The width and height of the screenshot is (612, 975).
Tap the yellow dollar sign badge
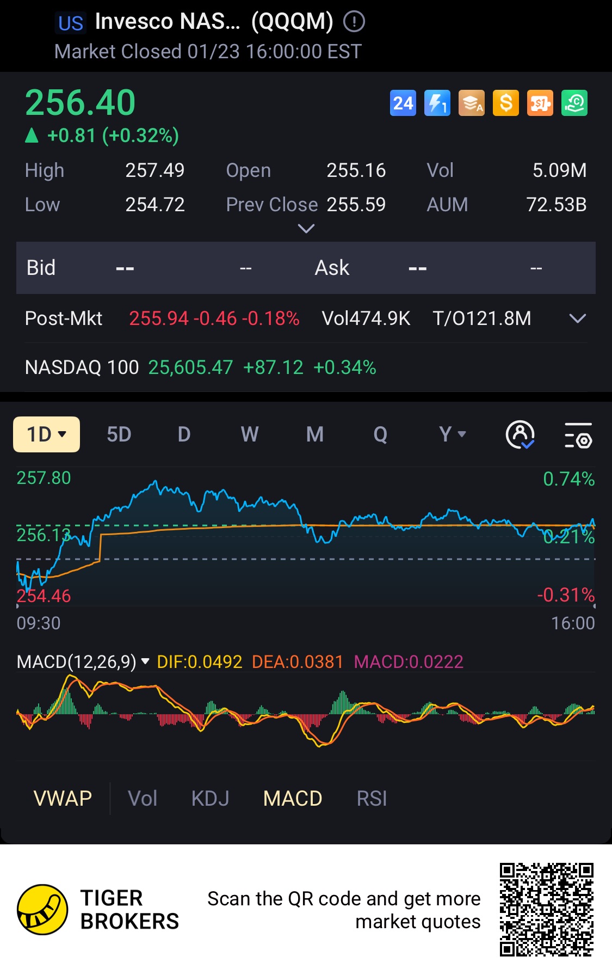tap(506, 103)
